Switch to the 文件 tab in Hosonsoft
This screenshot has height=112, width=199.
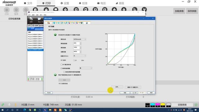pos(28,3)
